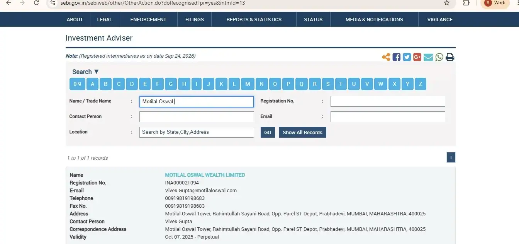519x244 pixels.
Task: Open the LEGAL menu
Action: [105, 19]
